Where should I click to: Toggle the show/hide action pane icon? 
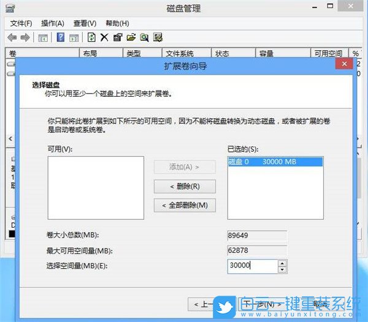74,38
